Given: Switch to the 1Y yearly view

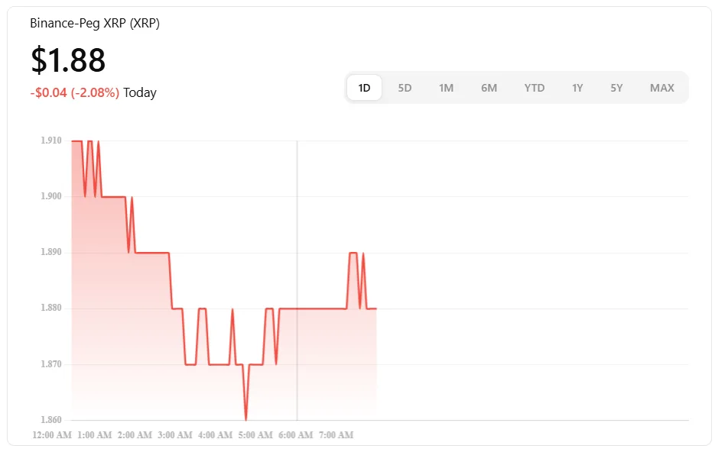Looking at the screenshot, I should pos(577,87).
